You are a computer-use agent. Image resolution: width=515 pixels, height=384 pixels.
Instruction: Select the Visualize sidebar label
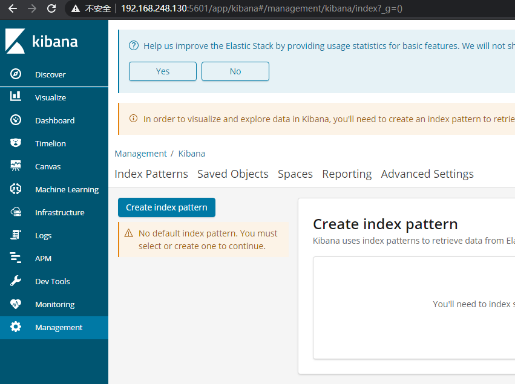[51, 97]
